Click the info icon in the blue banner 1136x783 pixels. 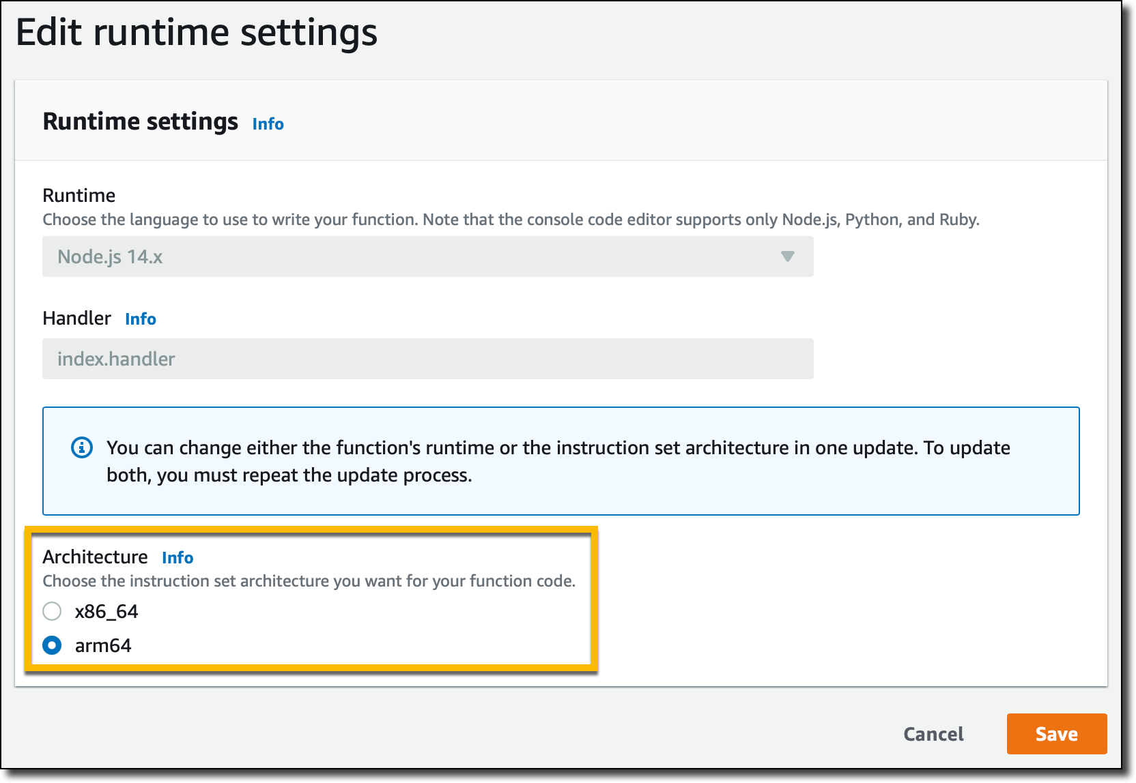click(x=81, y=448)
